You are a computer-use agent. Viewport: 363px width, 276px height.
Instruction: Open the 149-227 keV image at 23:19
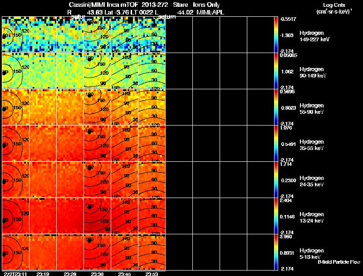click(x=43, y=34)
